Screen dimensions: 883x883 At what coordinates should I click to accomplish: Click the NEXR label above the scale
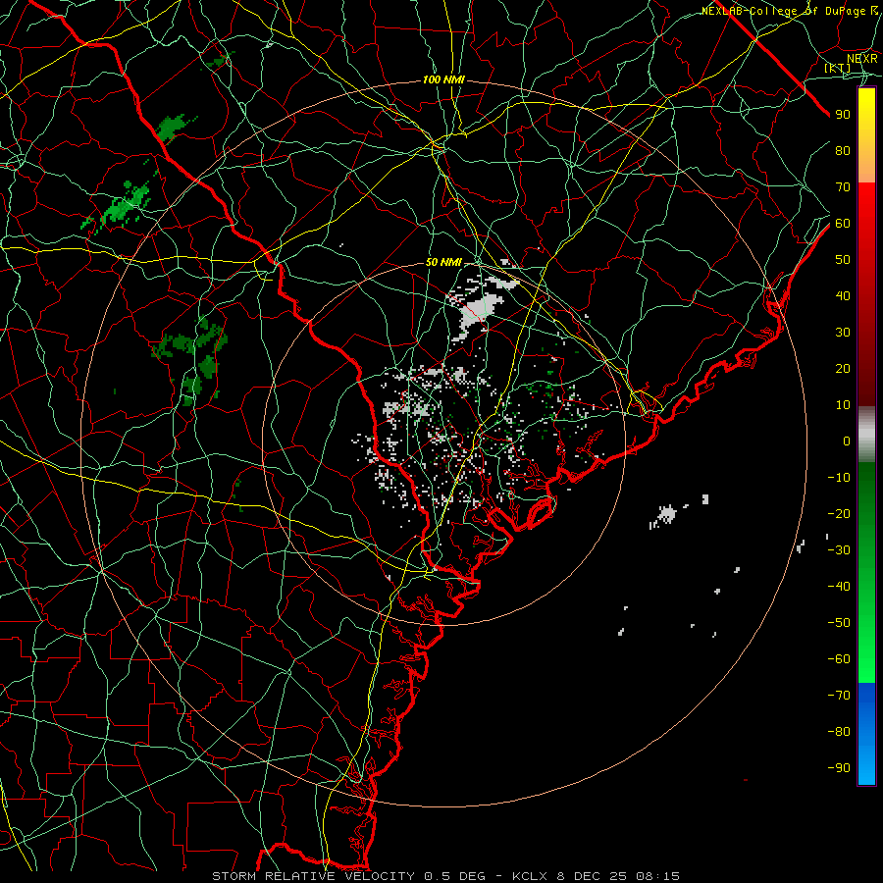tap(862, 58)
